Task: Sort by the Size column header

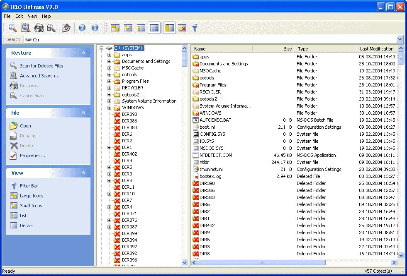Action: click(273, 49)
